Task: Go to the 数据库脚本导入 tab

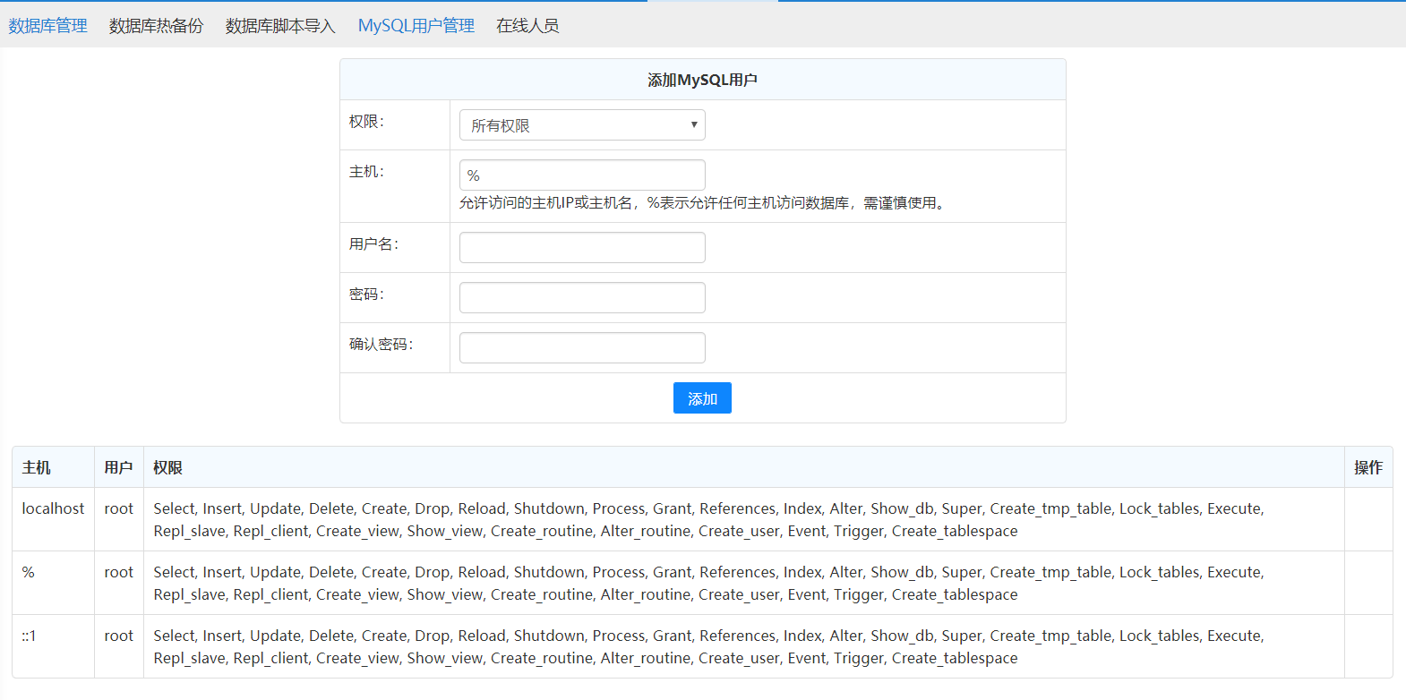Action: 280,26
